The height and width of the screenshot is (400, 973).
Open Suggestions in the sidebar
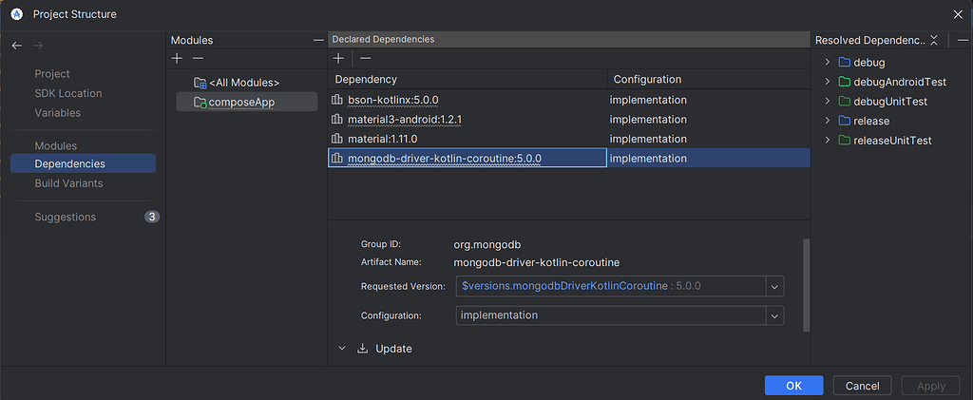coord(66,217)
